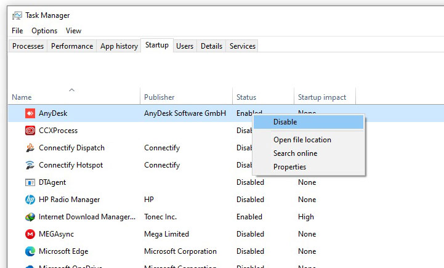The height and width of the screenshot is (268, 444).
Task: Click Connectify publisher in Connectify Dispatch row
Action: [x=162, y=148]
